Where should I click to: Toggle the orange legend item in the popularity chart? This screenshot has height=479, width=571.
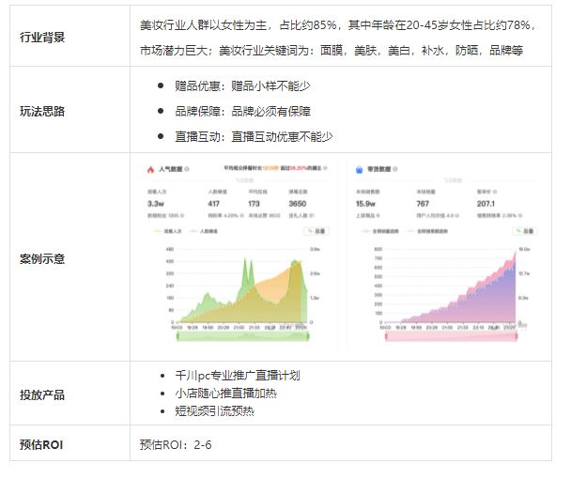pyautogui.click(x=167, y=231)
